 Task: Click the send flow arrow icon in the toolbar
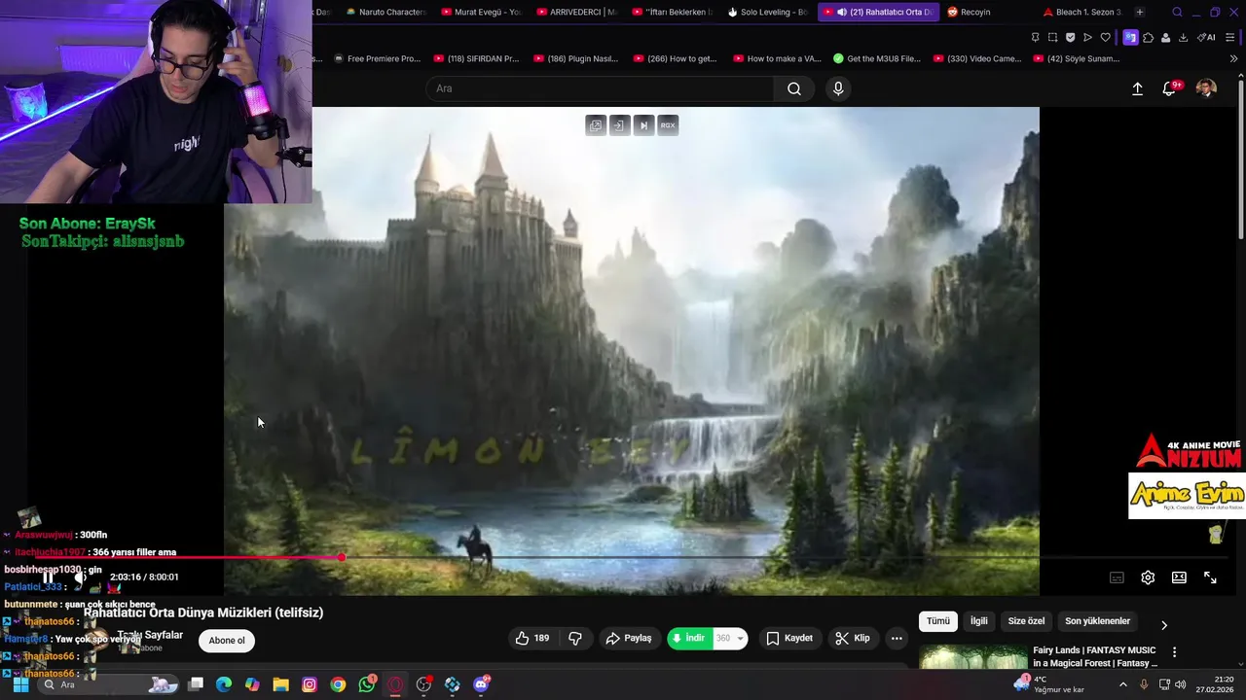click(1087, 37)
